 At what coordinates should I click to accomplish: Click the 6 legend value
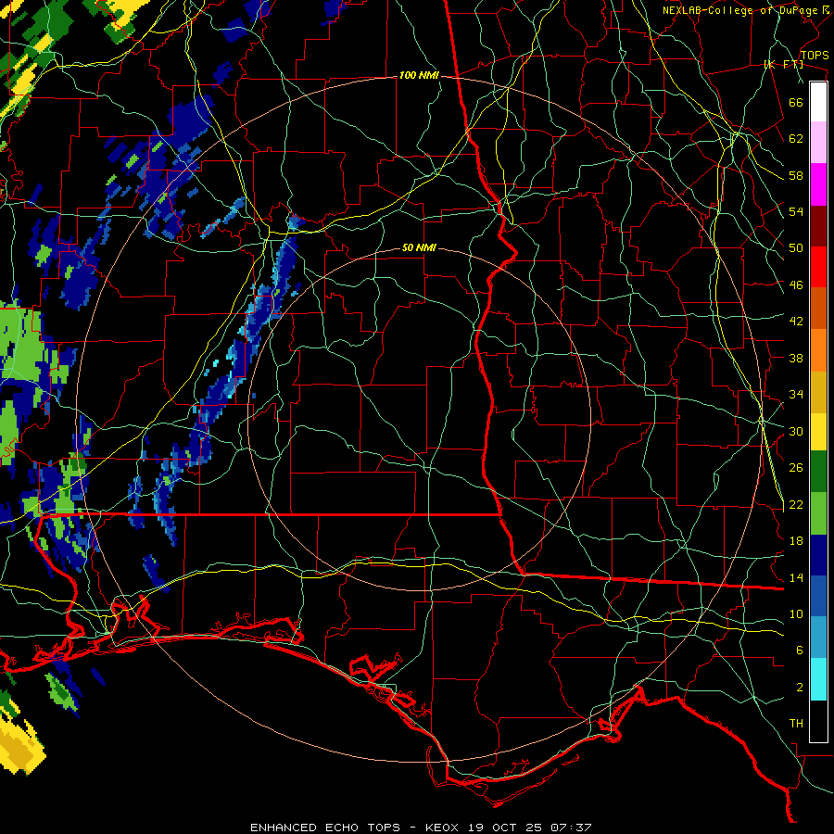pos(800,651)
